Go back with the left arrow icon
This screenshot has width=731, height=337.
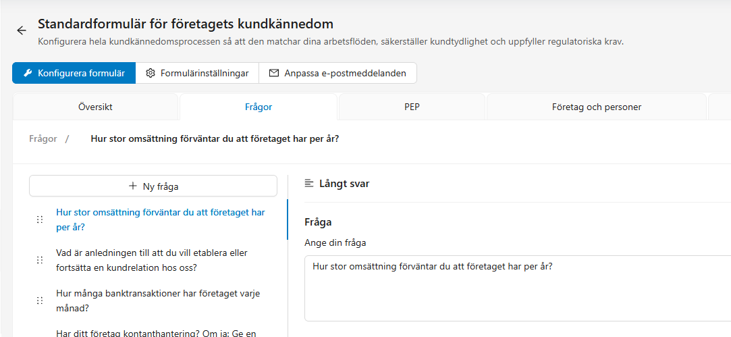[x=22, y=31]
